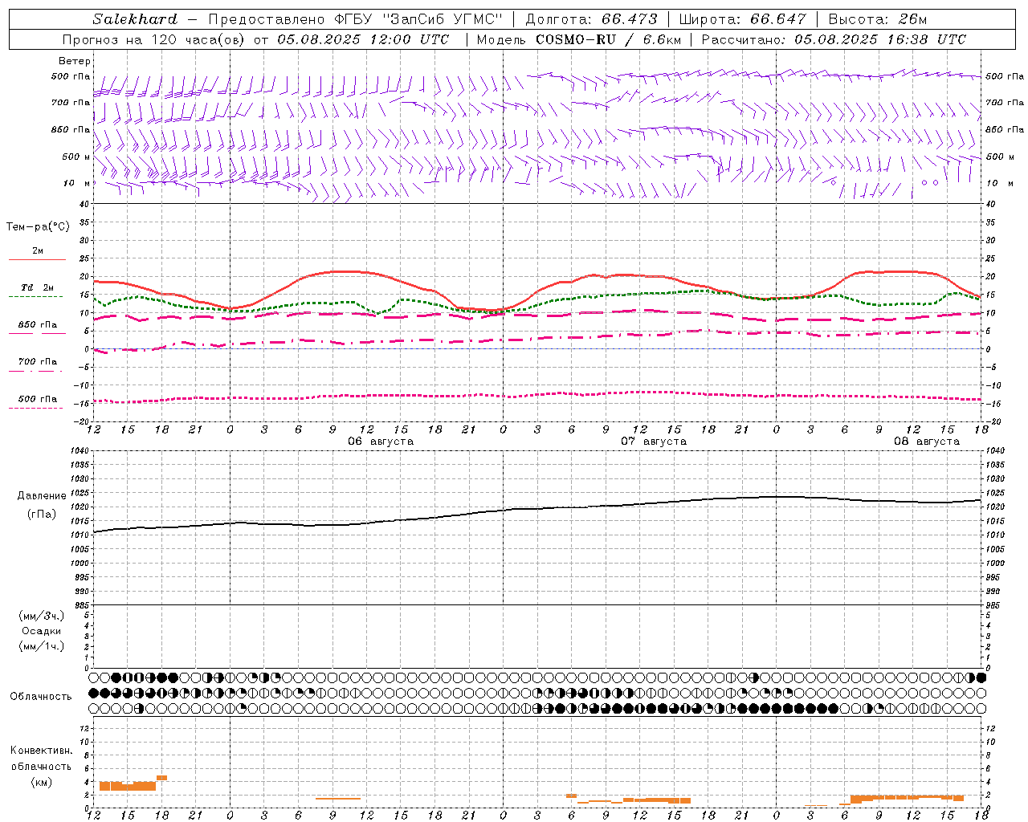
Task: Click the dotted line sample under temperature "500 гПа"
Action: (36, 409)
